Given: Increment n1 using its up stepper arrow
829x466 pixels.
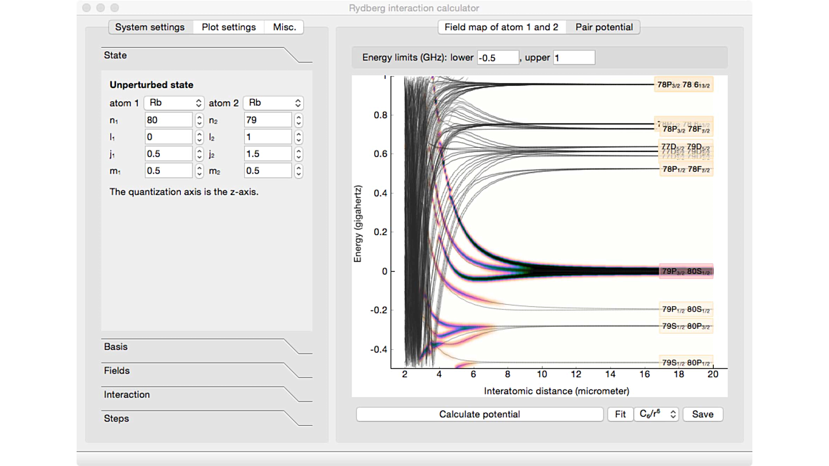Looking at the screenshot, I should click(199, 117).
